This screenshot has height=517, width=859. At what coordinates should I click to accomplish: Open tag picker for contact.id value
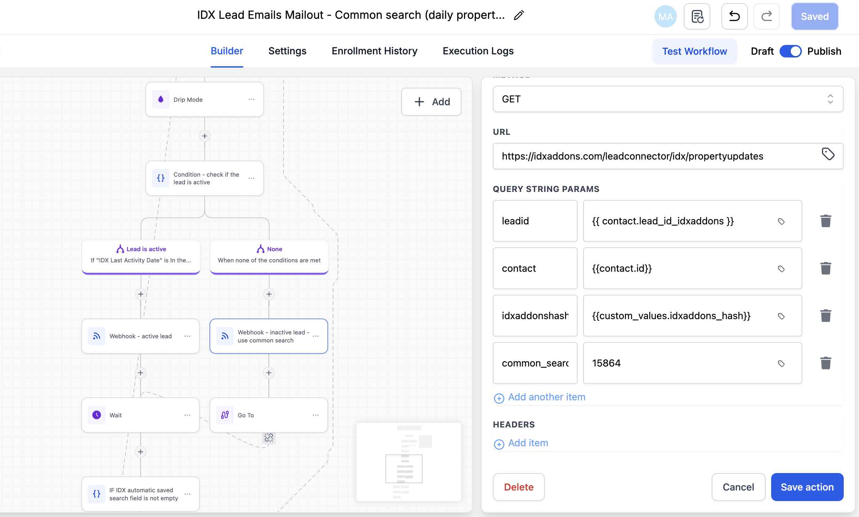(781, 269)
